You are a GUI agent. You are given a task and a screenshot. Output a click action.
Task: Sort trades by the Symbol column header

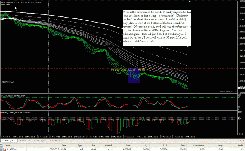tap(109, 146)
